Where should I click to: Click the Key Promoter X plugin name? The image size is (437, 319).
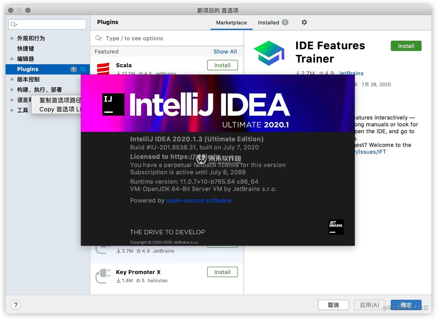pos(138,272)
